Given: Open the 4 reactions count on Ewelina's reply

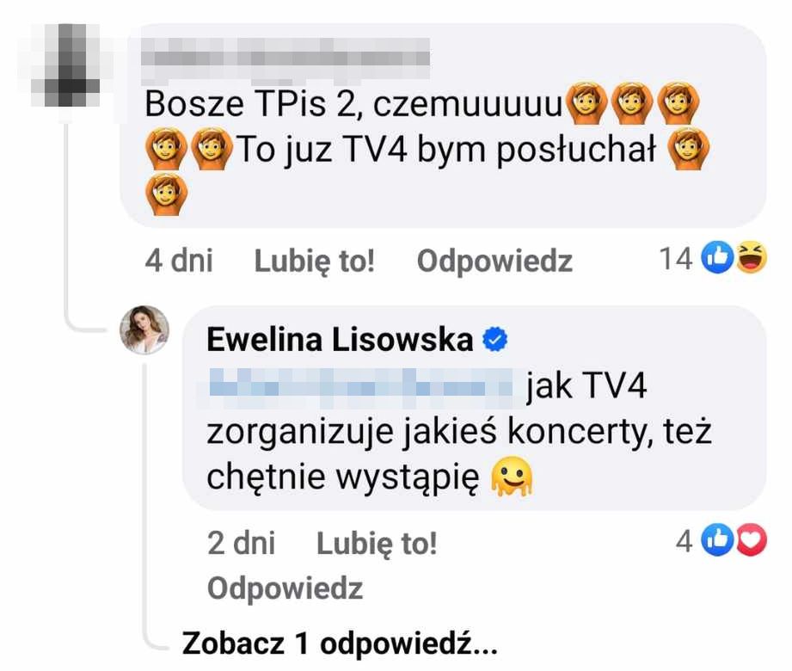Looking at the screenshot, I should point(684,540).
